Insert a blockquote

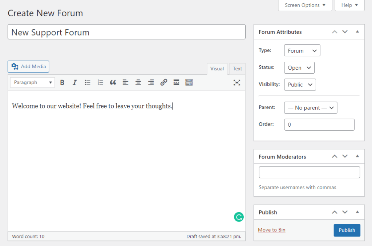(x=113, y=82)
